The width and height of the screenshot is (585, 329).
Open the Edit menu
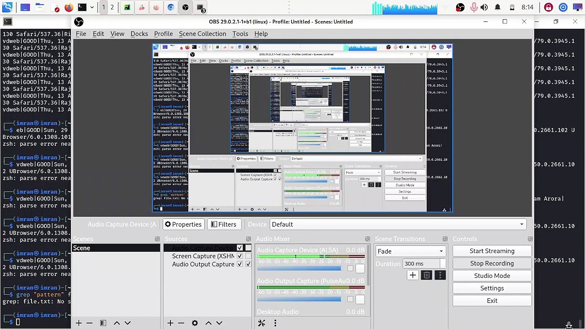point(98,34)
